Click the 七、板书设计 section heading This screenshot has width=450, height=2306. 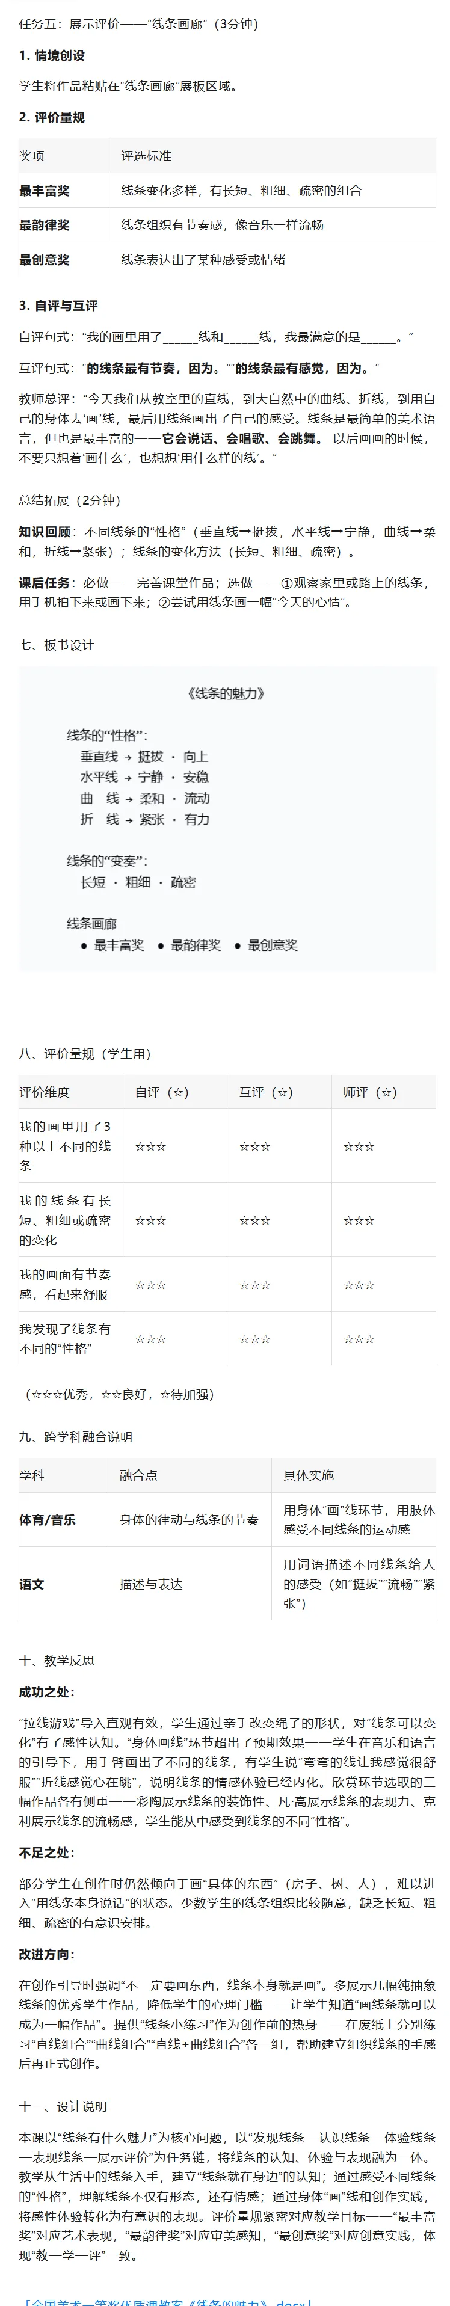coord(57,645)
